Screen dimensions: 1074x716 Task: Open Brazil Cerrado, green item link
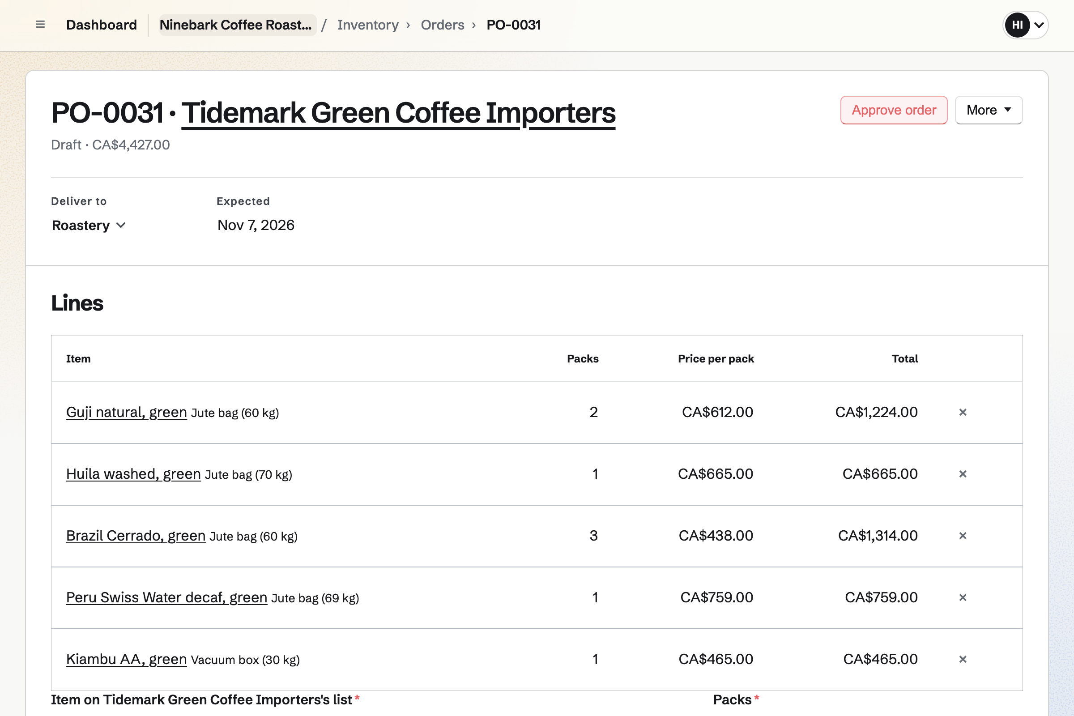136,536
